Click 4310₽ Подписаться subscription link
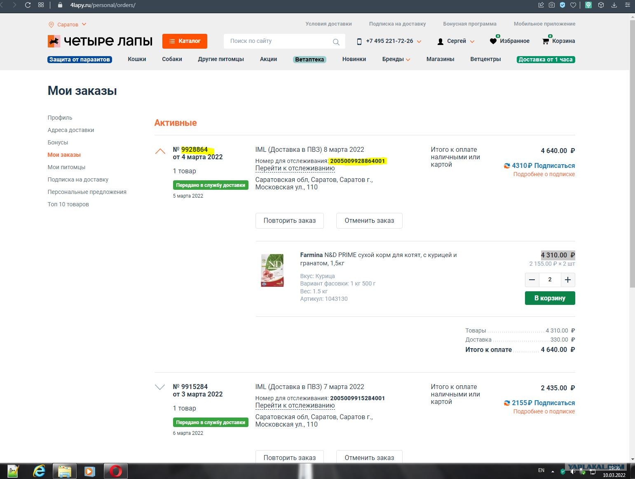 (x=539, y=165)
